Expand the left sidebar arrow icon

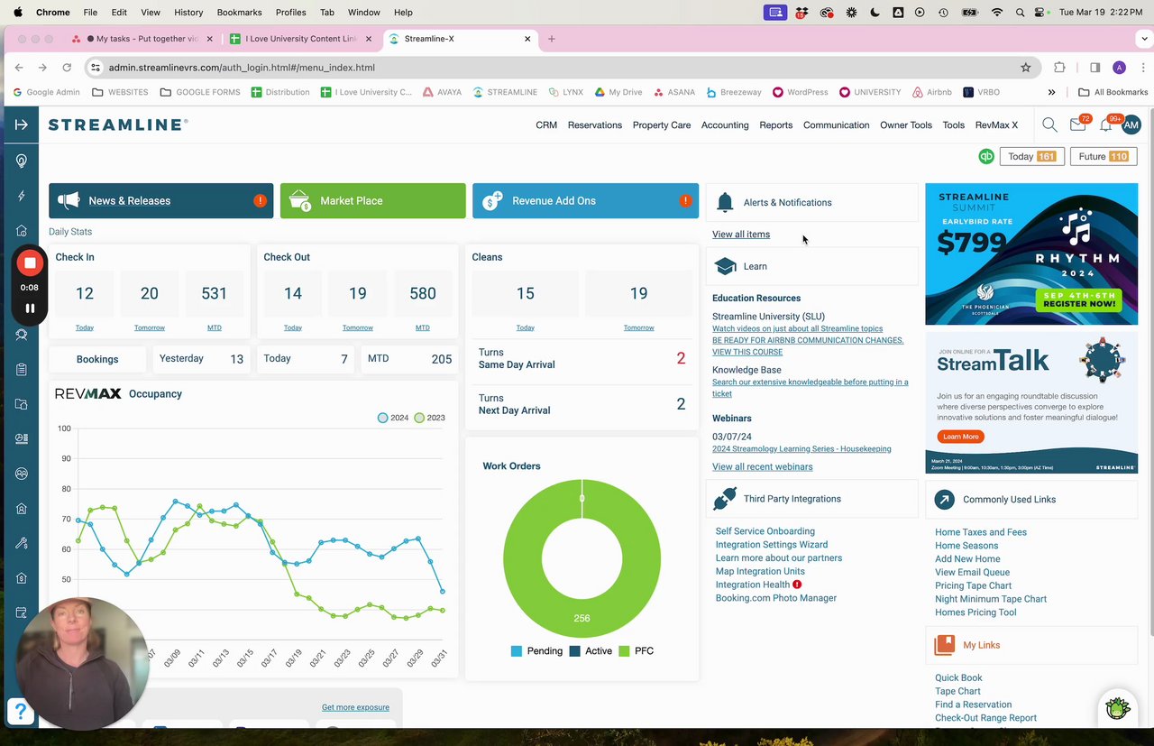click(x=22, y=124)
